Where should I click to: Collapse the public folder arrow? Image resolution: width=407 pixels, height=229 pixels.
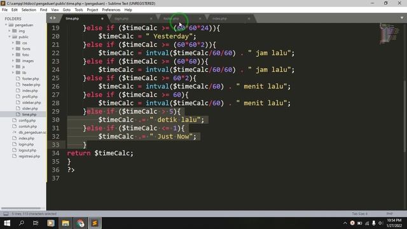click(x=10, y=37)
